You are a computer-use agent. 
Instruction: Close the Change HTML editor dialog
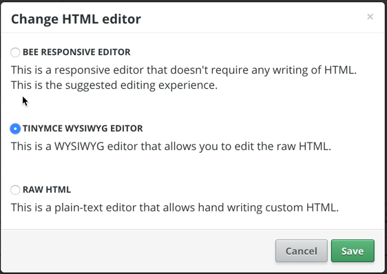370,17
